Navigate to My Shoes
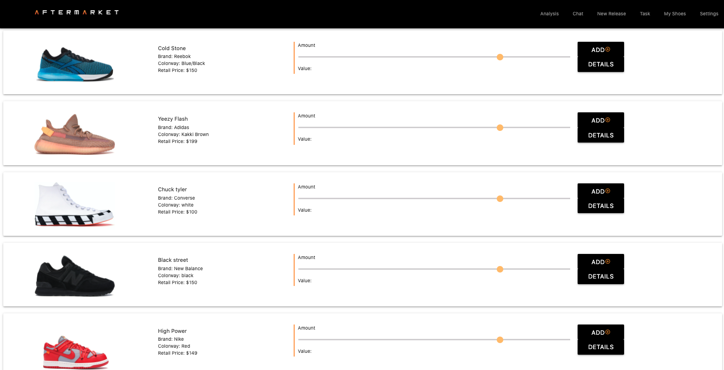724x370 pixels. [x=674, y=13]
